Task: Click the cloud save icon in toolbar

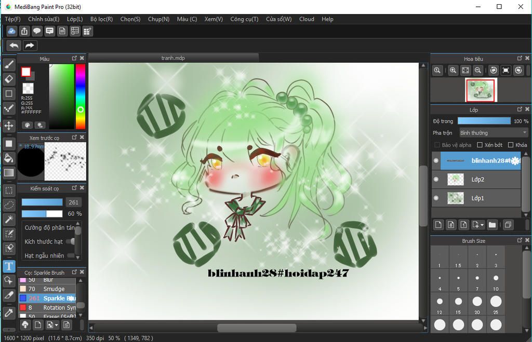Action: coord(11,31)
